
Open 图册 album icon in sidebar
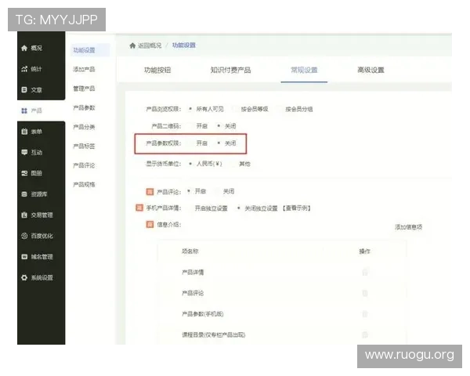coord(24,173)
